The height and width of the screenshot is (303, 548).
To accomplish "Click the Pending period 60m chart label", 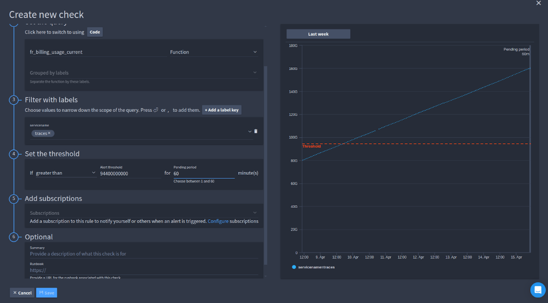I will coord(516,51).
